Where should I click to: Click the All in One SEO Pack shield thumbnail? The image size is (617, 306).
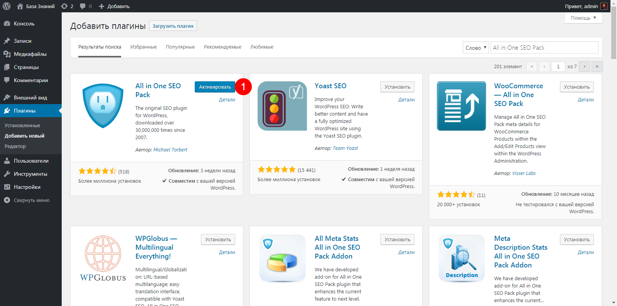[x=103, y=106]
